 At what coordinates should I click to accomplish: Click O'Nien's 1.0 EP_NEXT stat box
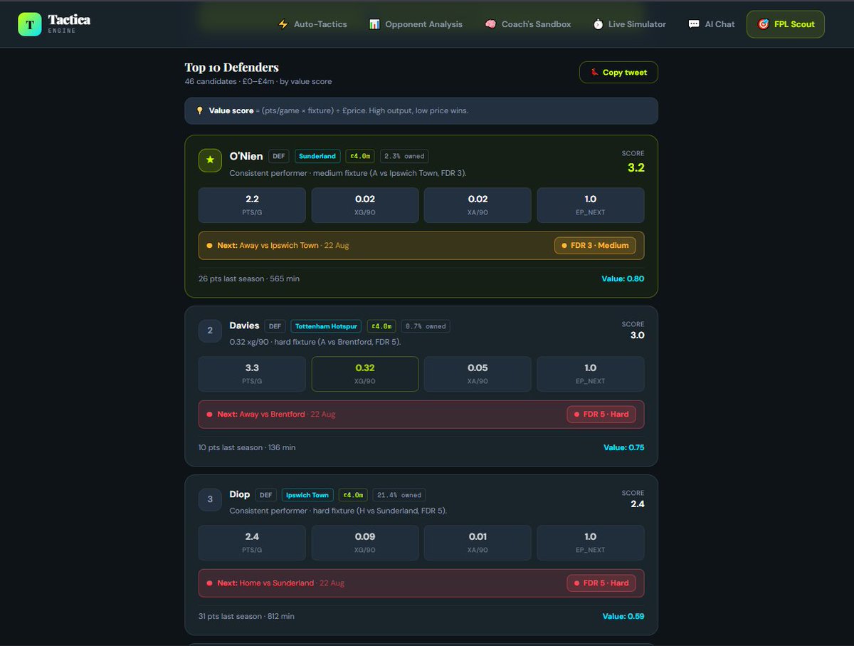591,205
